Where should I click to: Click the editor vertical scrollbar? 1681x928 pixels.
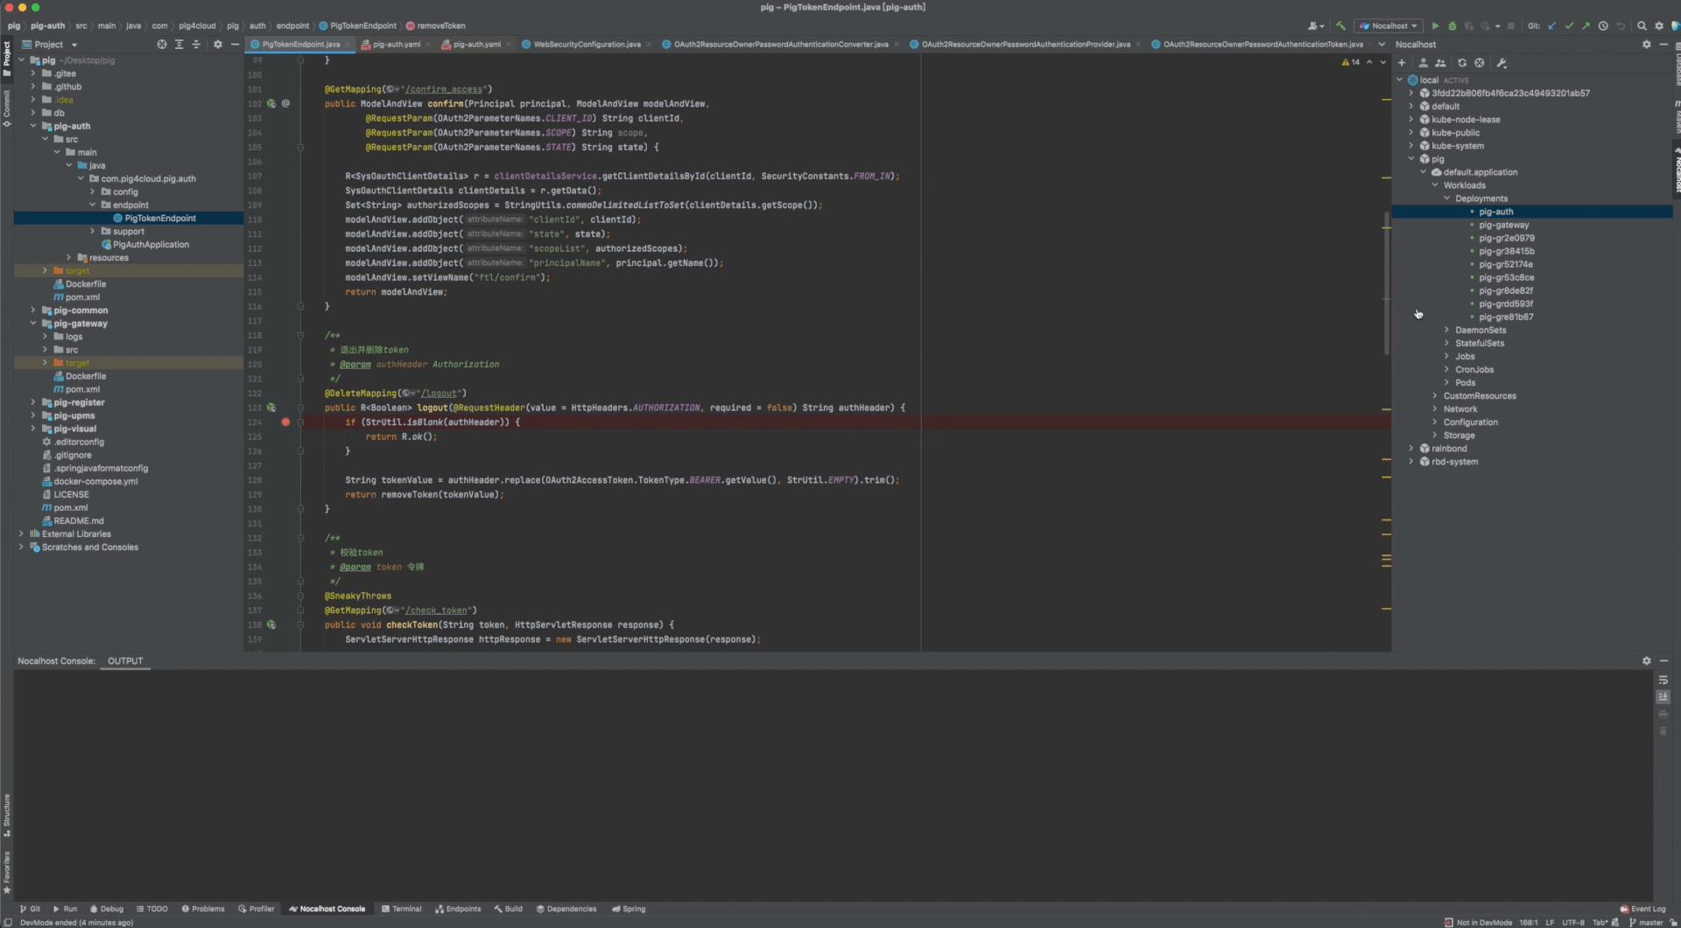coord(1386,280)
